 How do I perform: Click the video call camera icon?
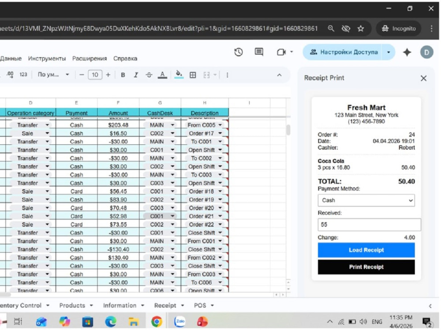[281, 52]
